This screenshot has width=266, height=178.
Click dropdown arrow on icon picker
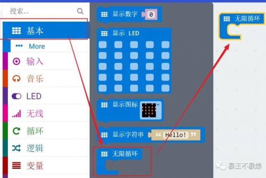(x=158, y=105)
